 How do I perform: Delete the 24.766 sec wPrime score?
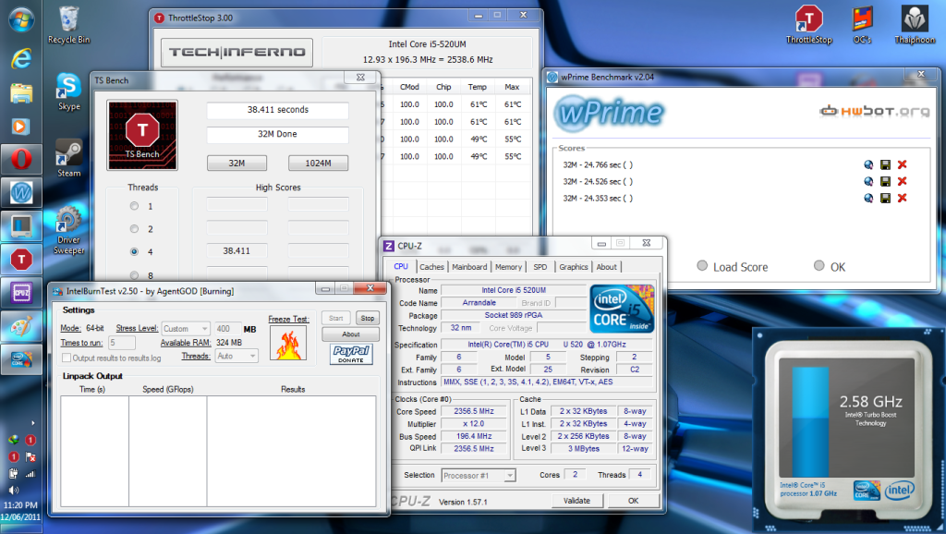coord(902,164)
